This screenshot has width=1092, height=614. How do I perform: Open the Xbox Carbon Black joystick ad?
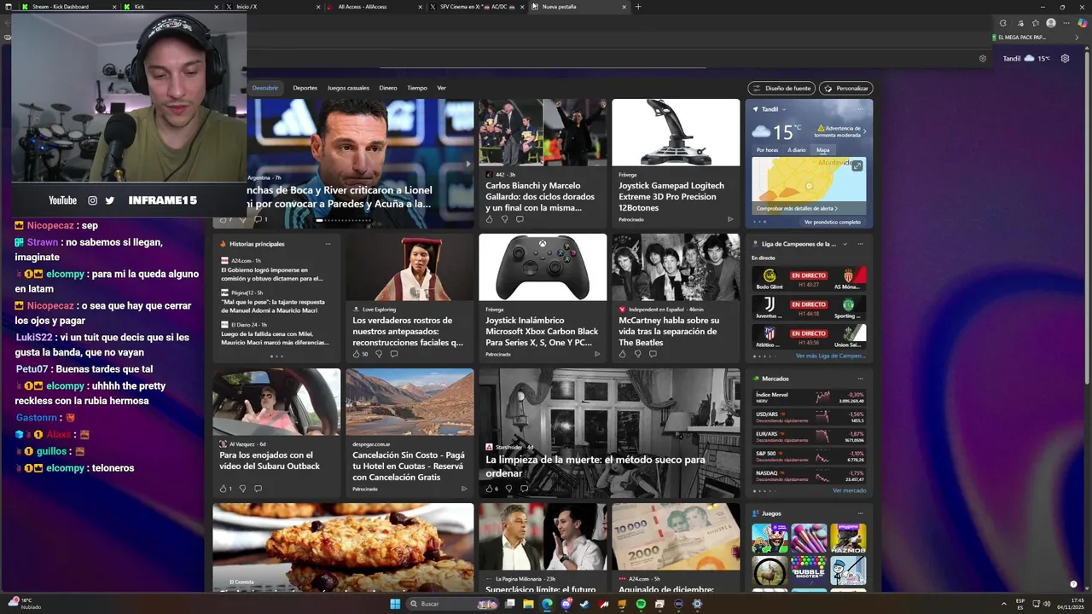pyautogui.click(x=543, y=298)
